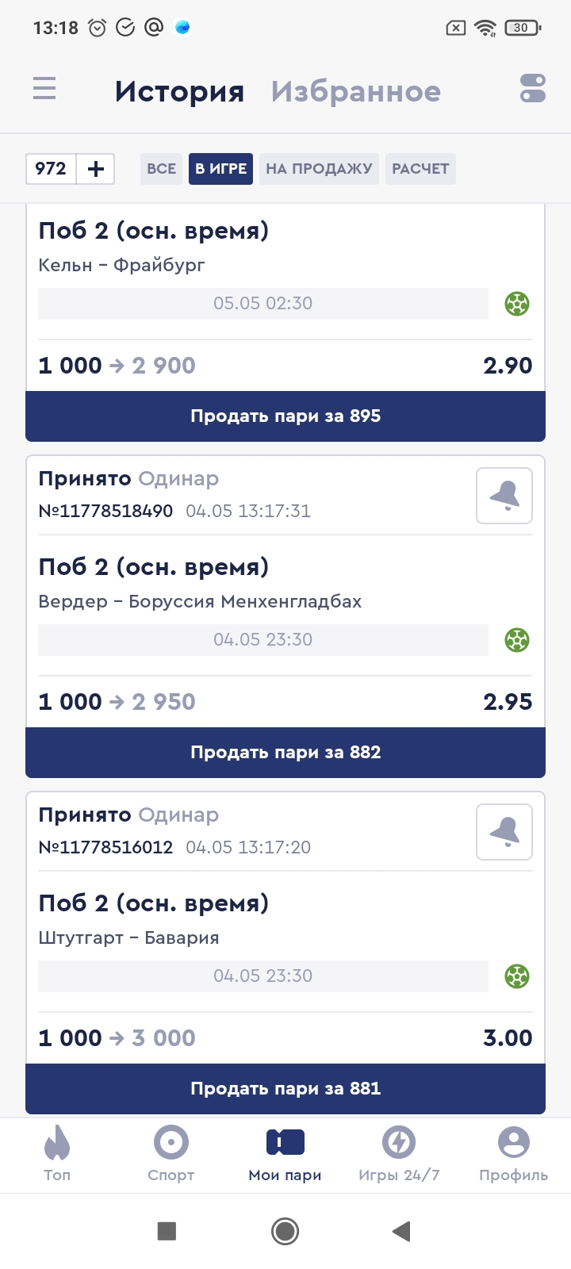The image size is (571, 1269).
Task: Open the hamburger menu
Action: coord(44,88)
